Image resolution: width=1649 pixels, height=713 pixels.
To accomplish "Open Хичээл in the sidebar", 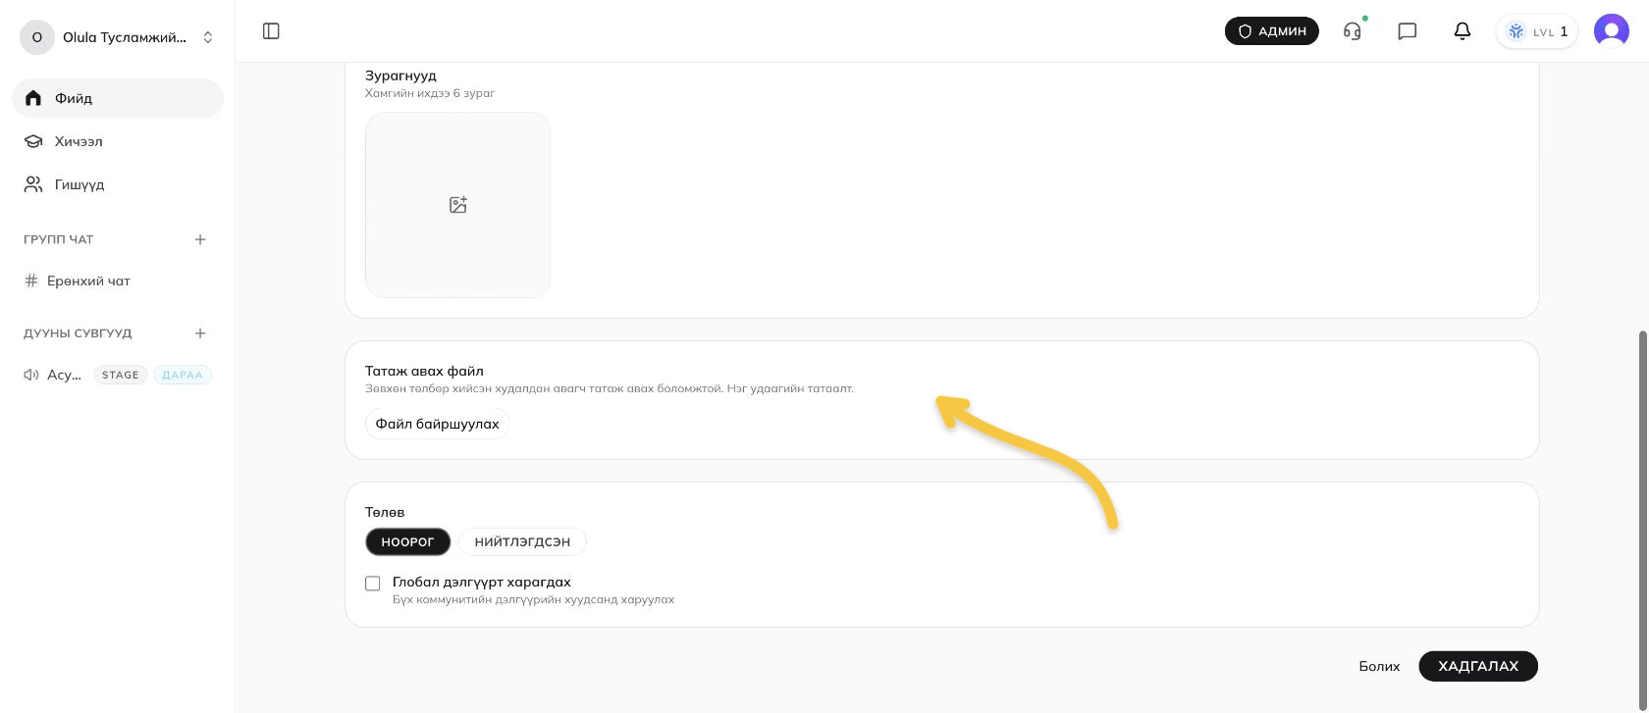I will [x=118, y=141].
